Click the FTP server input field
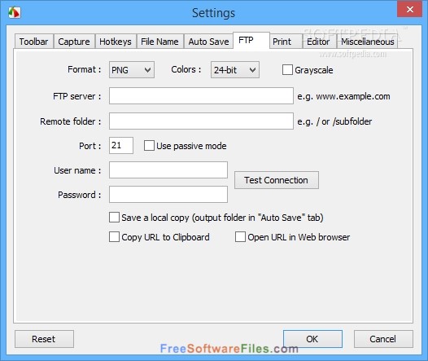Screen dimensions: 428x361 pyautogui.click(x=201, y=96)
